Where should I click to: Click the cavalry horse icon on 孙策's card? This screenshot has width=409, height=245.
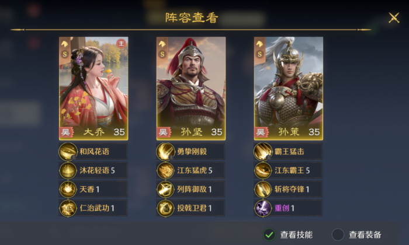259,44
